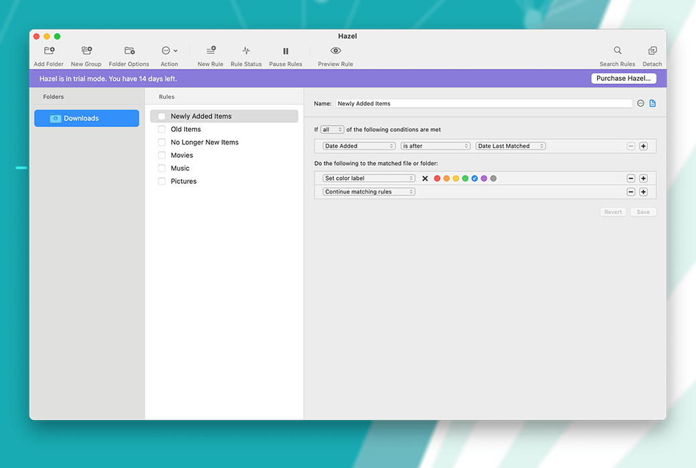Open Search Rules magnifier icon
The width and height of the screenshot is (696, 468).
click(618, 51)
